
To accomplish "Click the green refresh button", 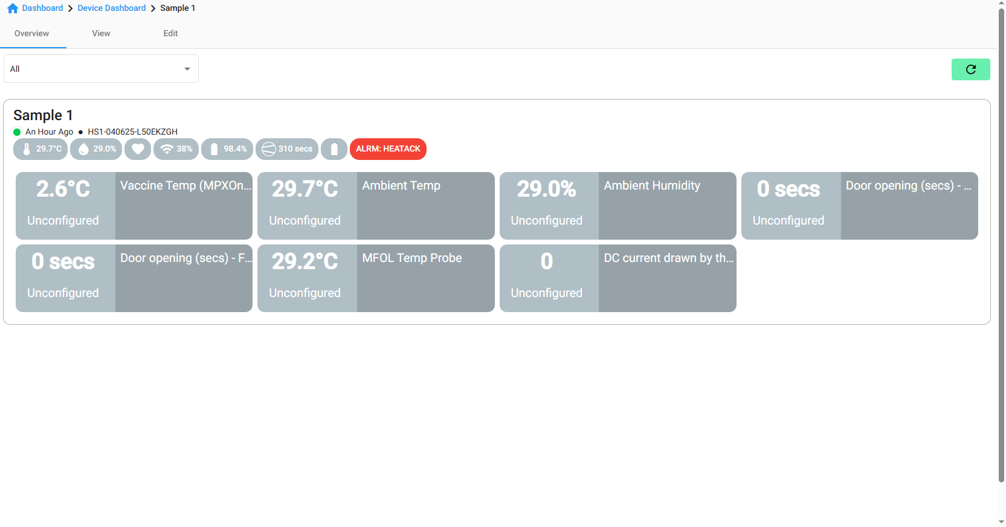I will coord(970,69).
